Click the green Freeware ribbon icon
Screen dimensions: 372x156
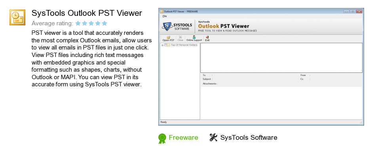(162, 139)
